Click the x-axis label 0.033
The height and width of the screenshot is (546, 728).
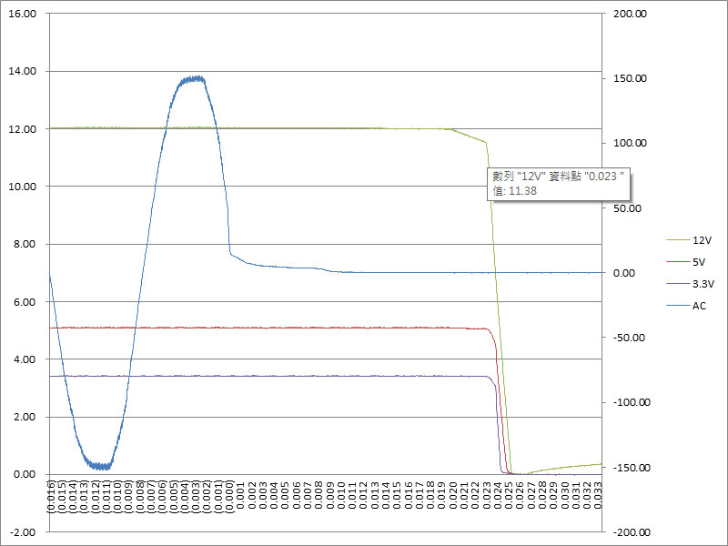click(x=598, y=495)
